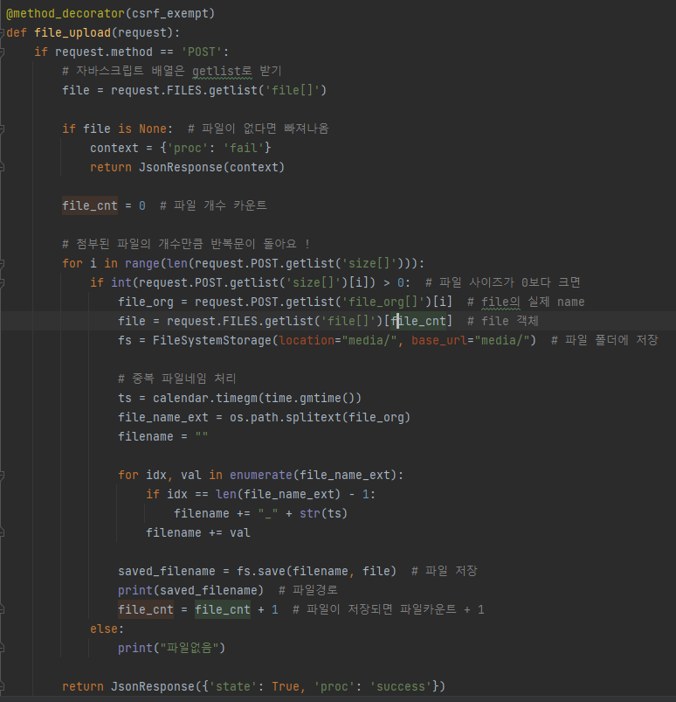Click file_cnt in the 'file_cnt = 0' line
This screenshot has height=702, width=676.
coord(90,206)
